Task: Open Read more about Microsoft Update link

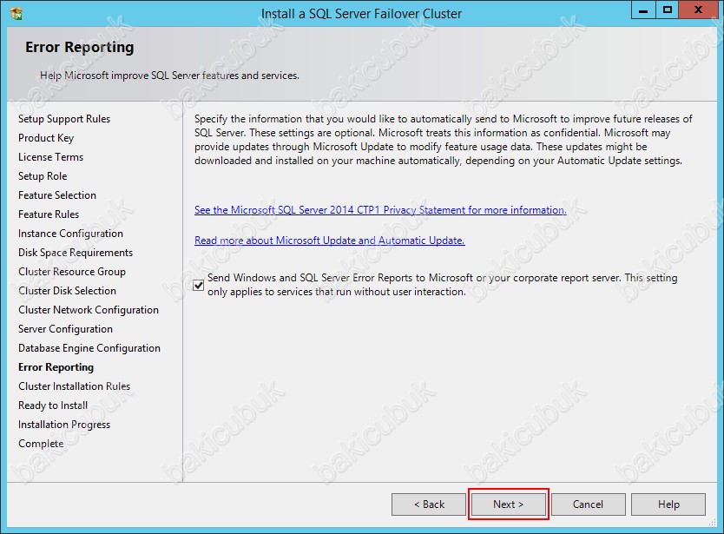Action: (329, 241)
